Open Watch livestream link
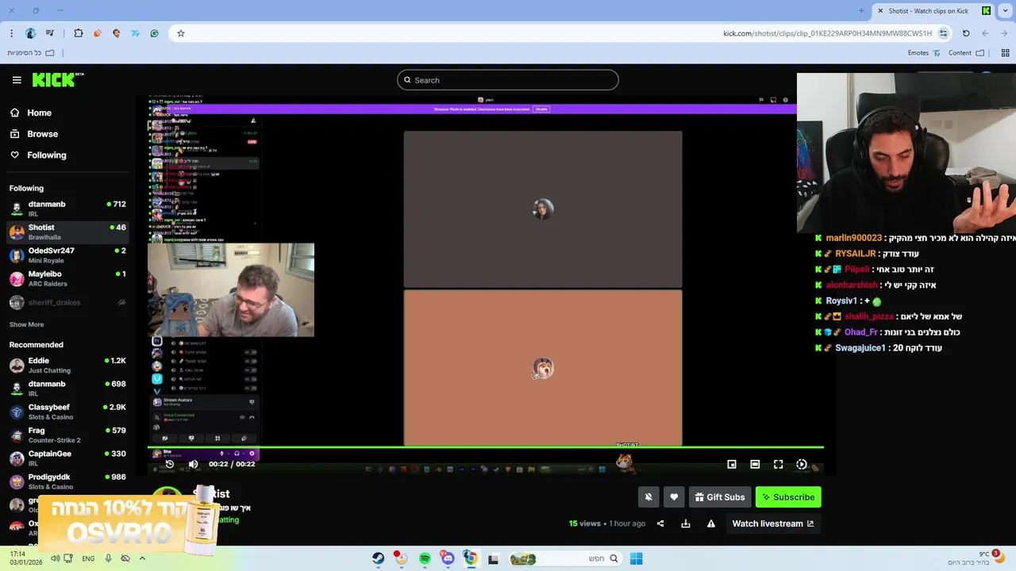This screenshot has height=571, width=1016. (772, 523)
